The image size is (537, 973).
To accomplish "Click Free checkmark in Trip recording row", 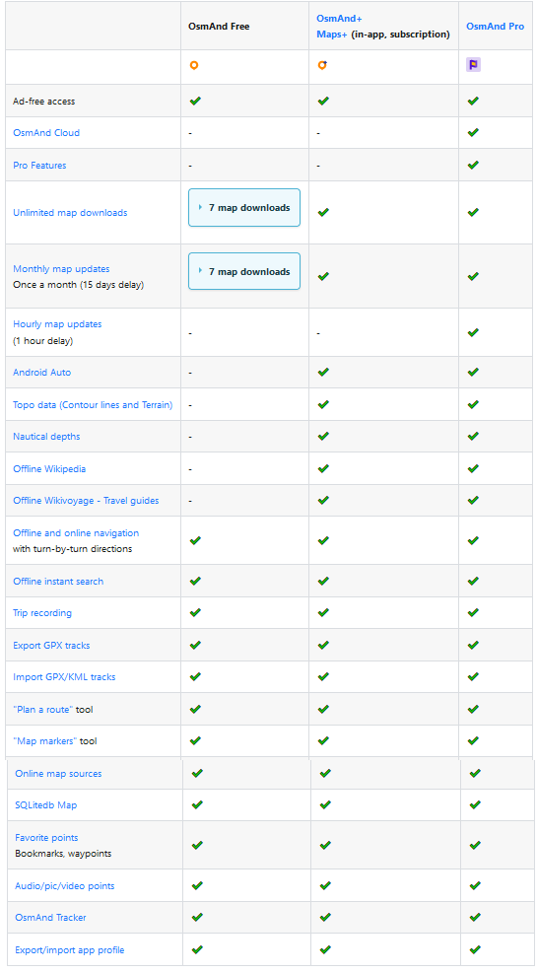I will [195, 612].
